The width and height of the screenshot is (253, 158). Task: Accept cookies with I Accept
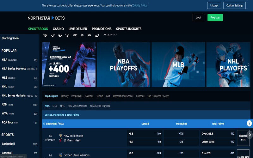[214, 5]
